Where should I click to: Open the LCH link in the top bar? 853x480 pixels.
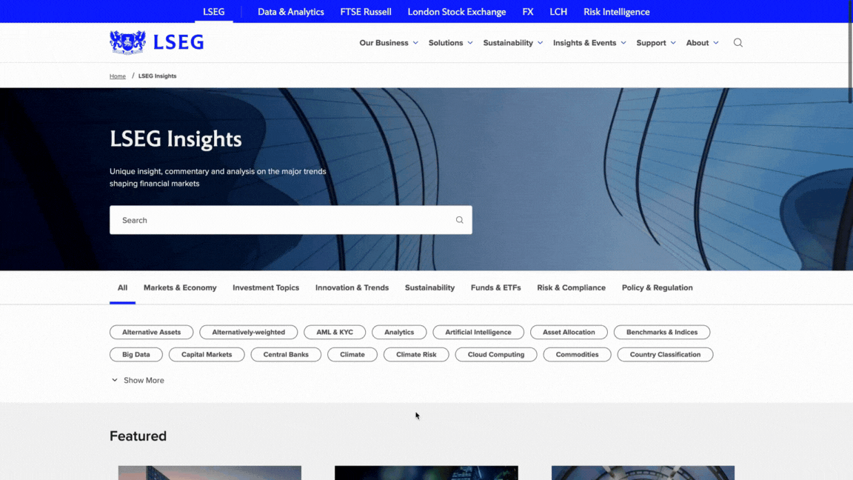click(558, 11)
